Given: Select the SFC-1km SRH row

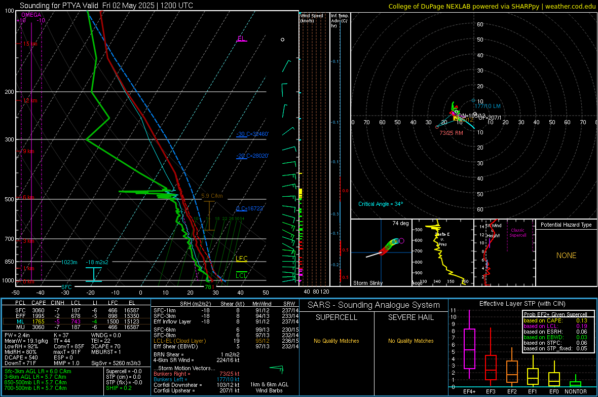Looking at the screenshot, I should coord(226,311).
